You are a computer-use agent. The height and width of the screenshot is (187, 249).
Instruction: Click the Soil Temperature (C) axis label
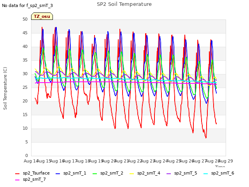5,88
